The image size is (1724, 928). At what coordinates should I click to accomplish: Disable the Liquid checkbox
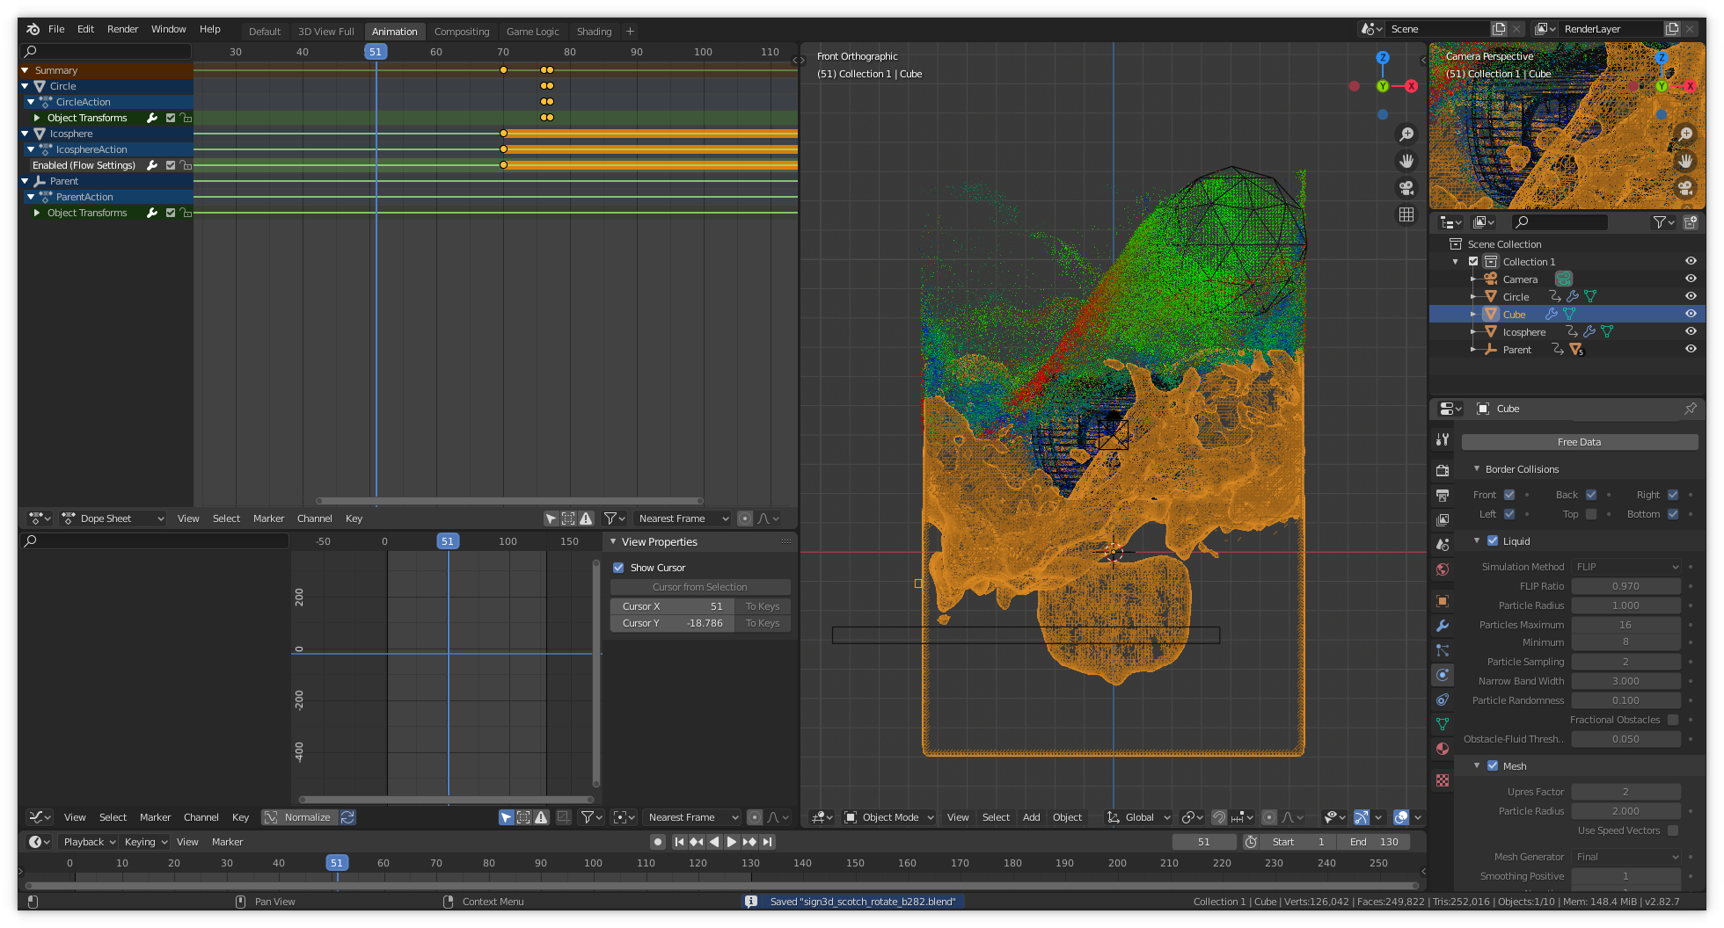tap(1493, 541)
